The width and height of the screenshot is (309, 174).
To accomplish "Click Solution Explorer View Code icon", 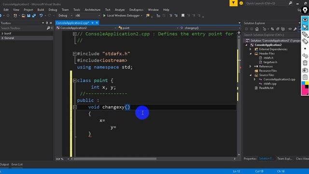I will click(290, 29).
